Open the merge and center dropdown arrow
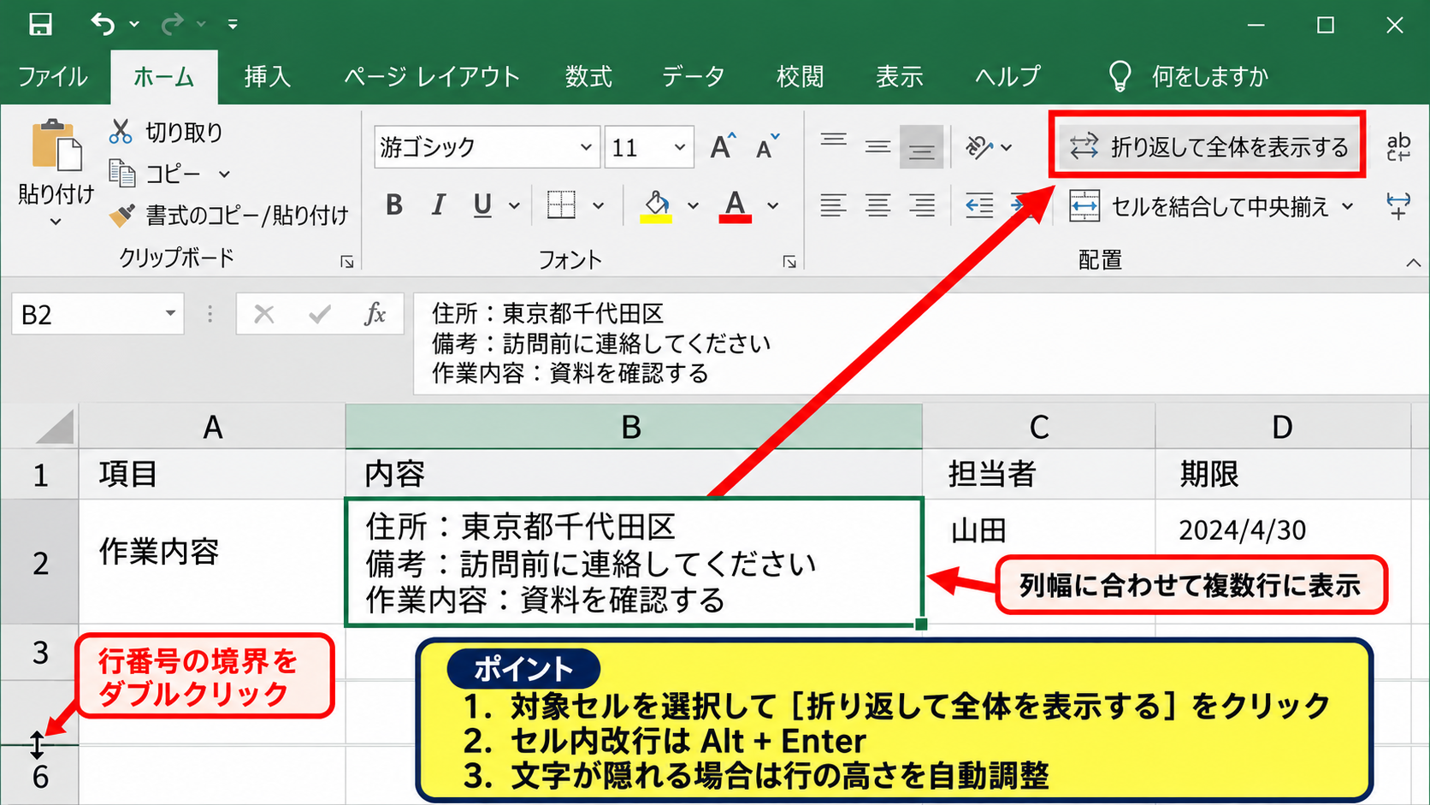 tap(1348, 206)
